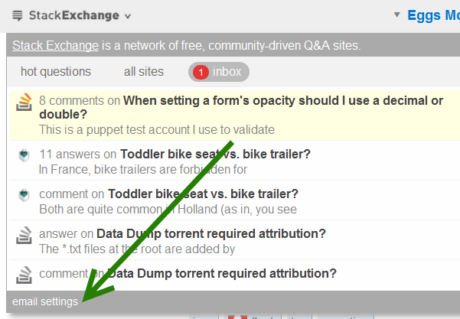Click the StackExchange stacked-lines logo icon
The image size is (460, 319).
coord(18,15)
